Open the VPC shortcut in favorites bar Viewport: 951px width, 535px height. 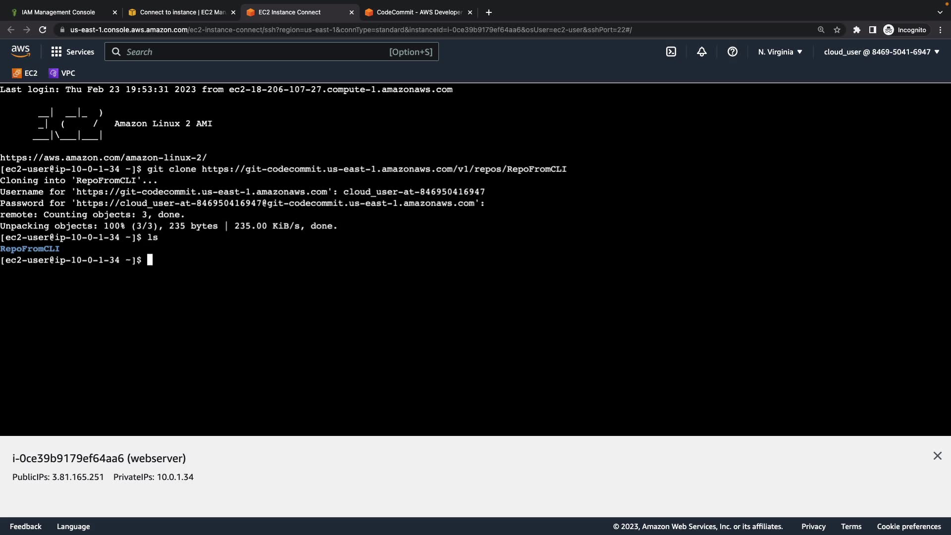coord(62,73)
